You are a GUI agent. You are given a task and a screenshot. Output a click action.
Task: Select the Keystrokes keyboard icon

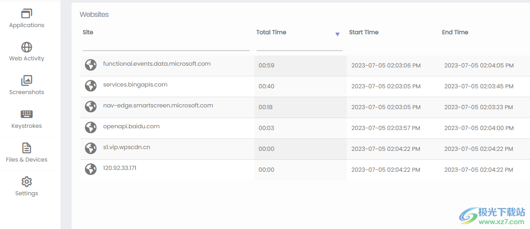27,114
